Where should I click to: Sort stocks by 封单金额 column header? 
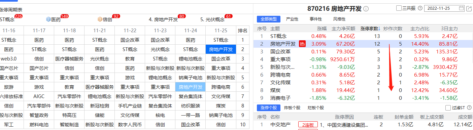pos(404,117)
